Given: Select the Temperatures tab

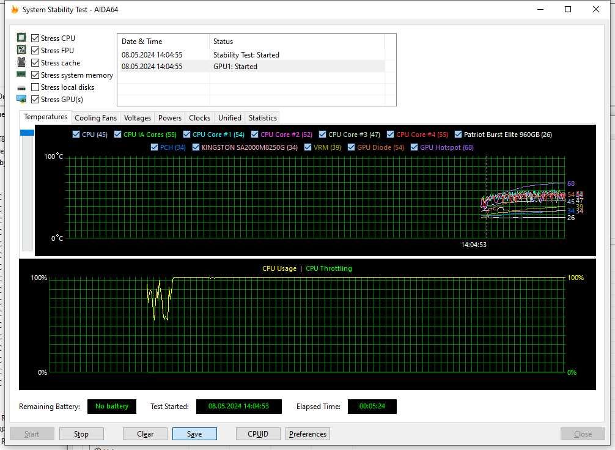Looking at the screenshot, I should (x=45, y=117).
